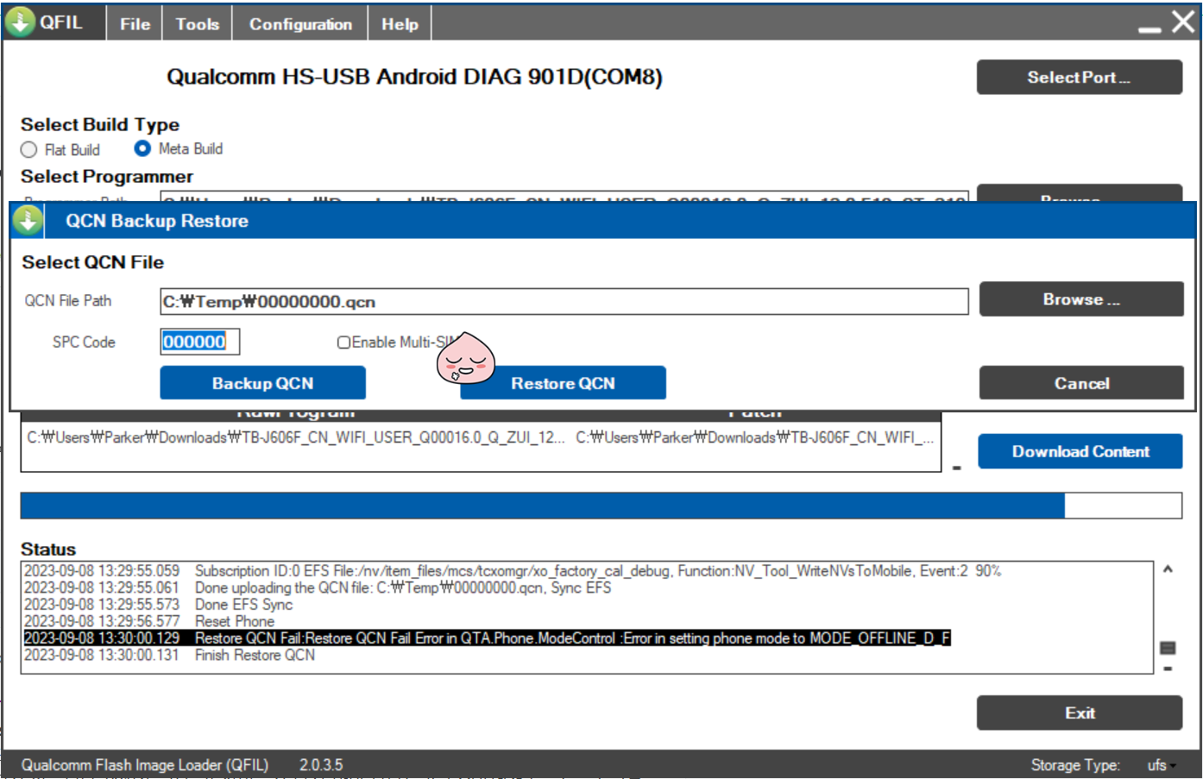This screenshot has height=779, width=1203.
Task: Select the Reset Phone log line
Action: coord(149,621)
